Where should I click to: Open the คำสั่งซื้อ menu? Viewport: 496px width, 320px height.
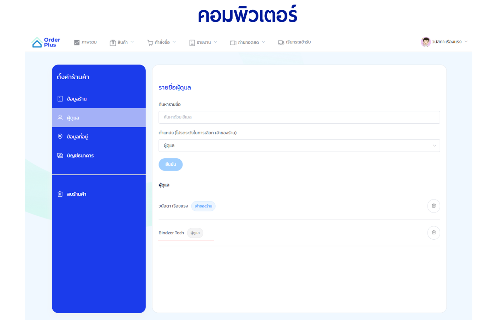point(161,42)
